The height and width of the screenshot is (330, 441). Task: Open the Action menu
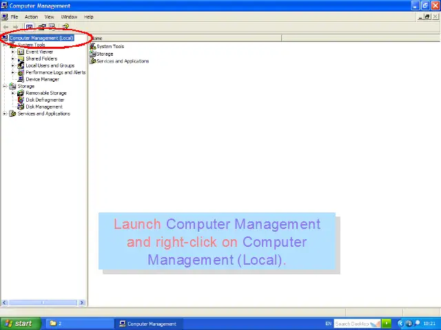click(x=31, y=16)
